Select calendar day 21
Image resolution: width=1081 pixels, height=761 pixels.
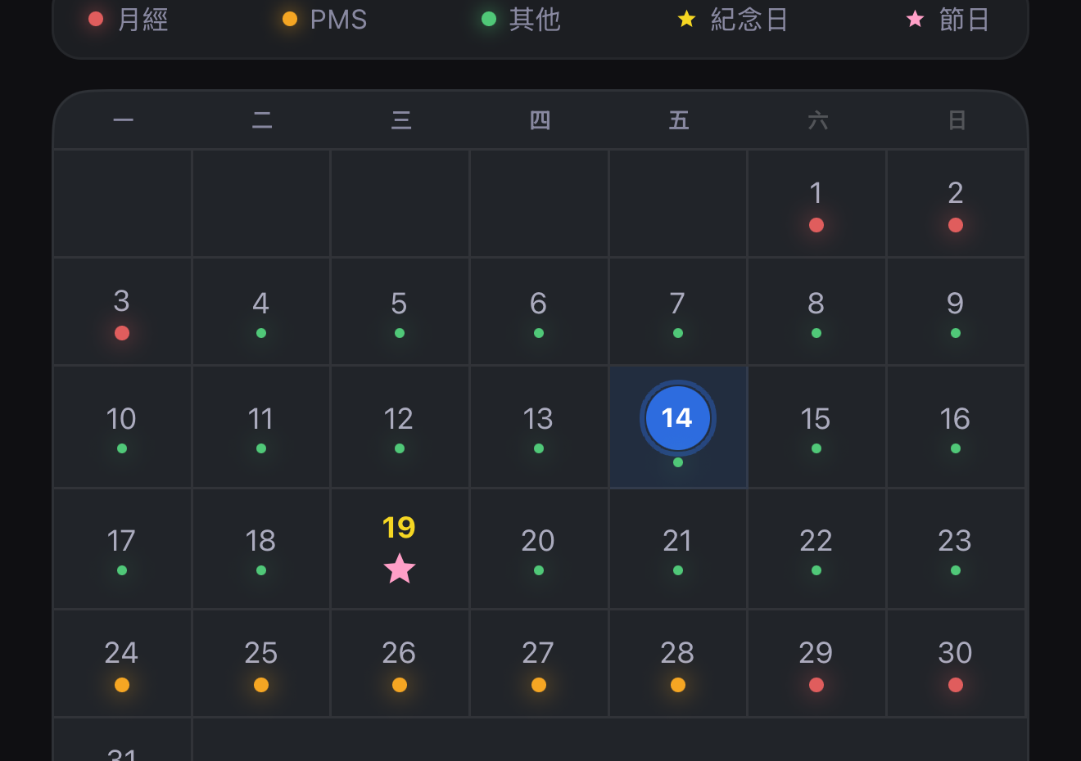pos(678,548)
